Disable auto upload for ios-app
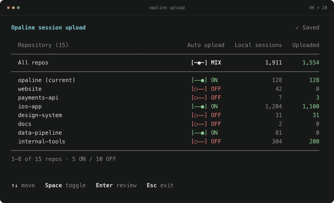The height and width of the screenshot is (203, 334). 199,106
